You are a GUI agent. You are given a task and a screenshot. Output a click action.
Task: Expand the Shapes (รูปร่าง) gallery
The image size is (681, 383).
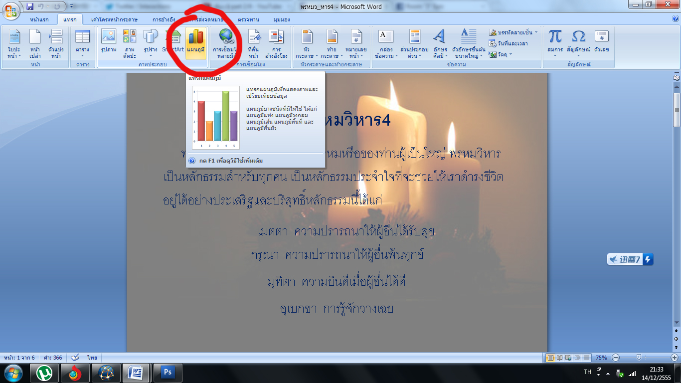coord(151,43)
